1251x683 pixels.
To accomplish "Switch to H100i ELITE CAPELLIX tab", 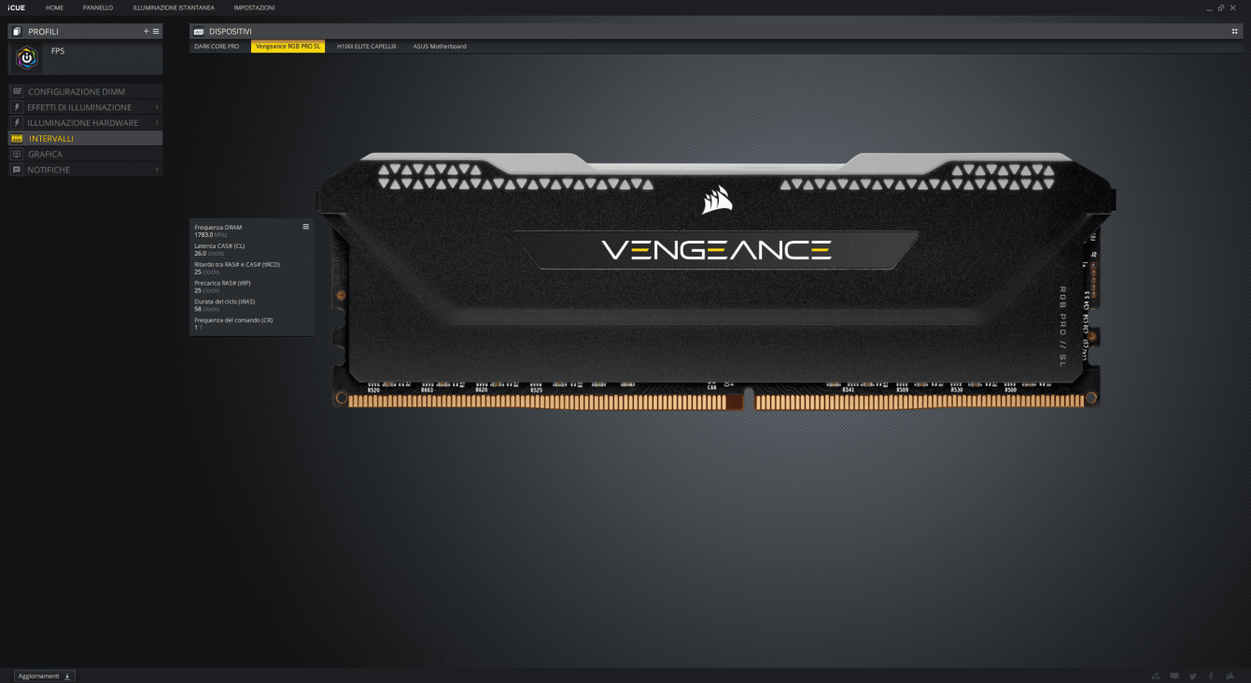I will point(367,46).
